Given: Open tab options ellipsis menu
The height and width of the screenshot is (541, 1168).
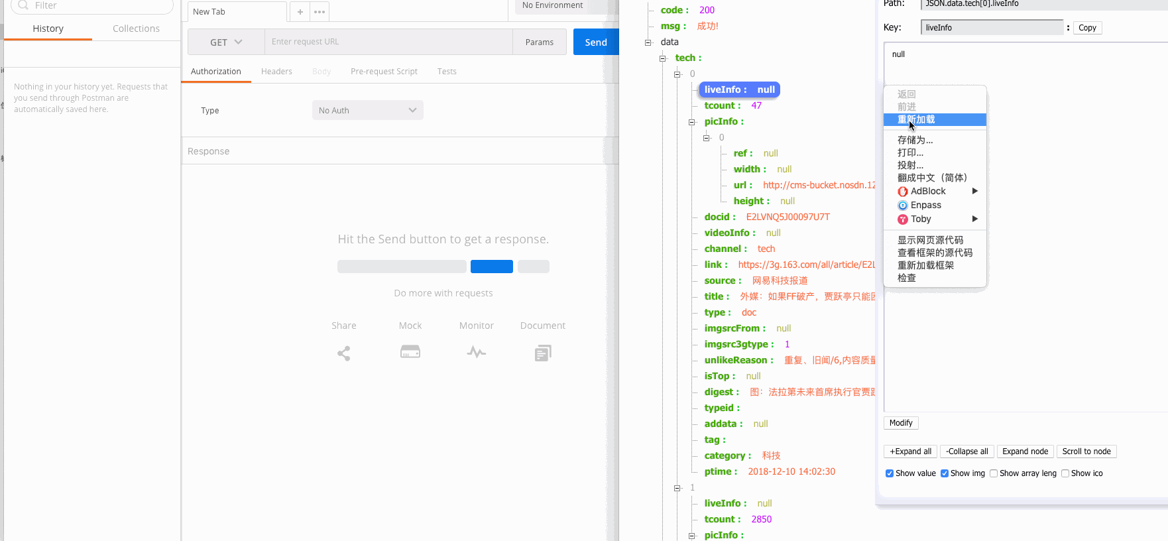Looking at the screenshot, I should pos(320,12).
